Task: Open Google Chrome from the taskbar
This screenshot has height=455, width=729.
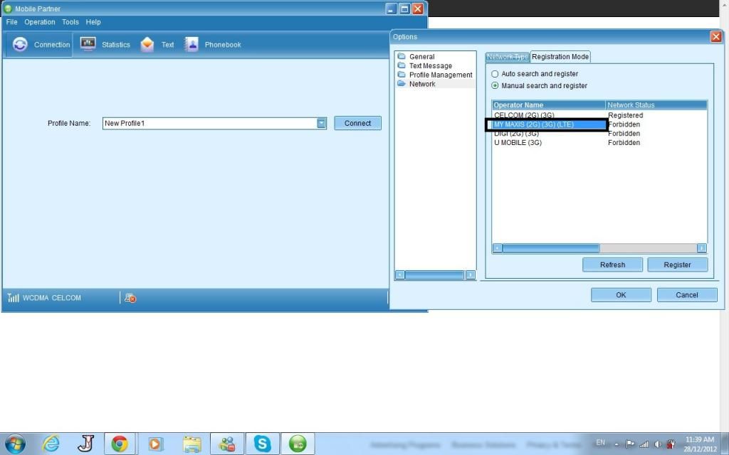Action: coord(120,444)
